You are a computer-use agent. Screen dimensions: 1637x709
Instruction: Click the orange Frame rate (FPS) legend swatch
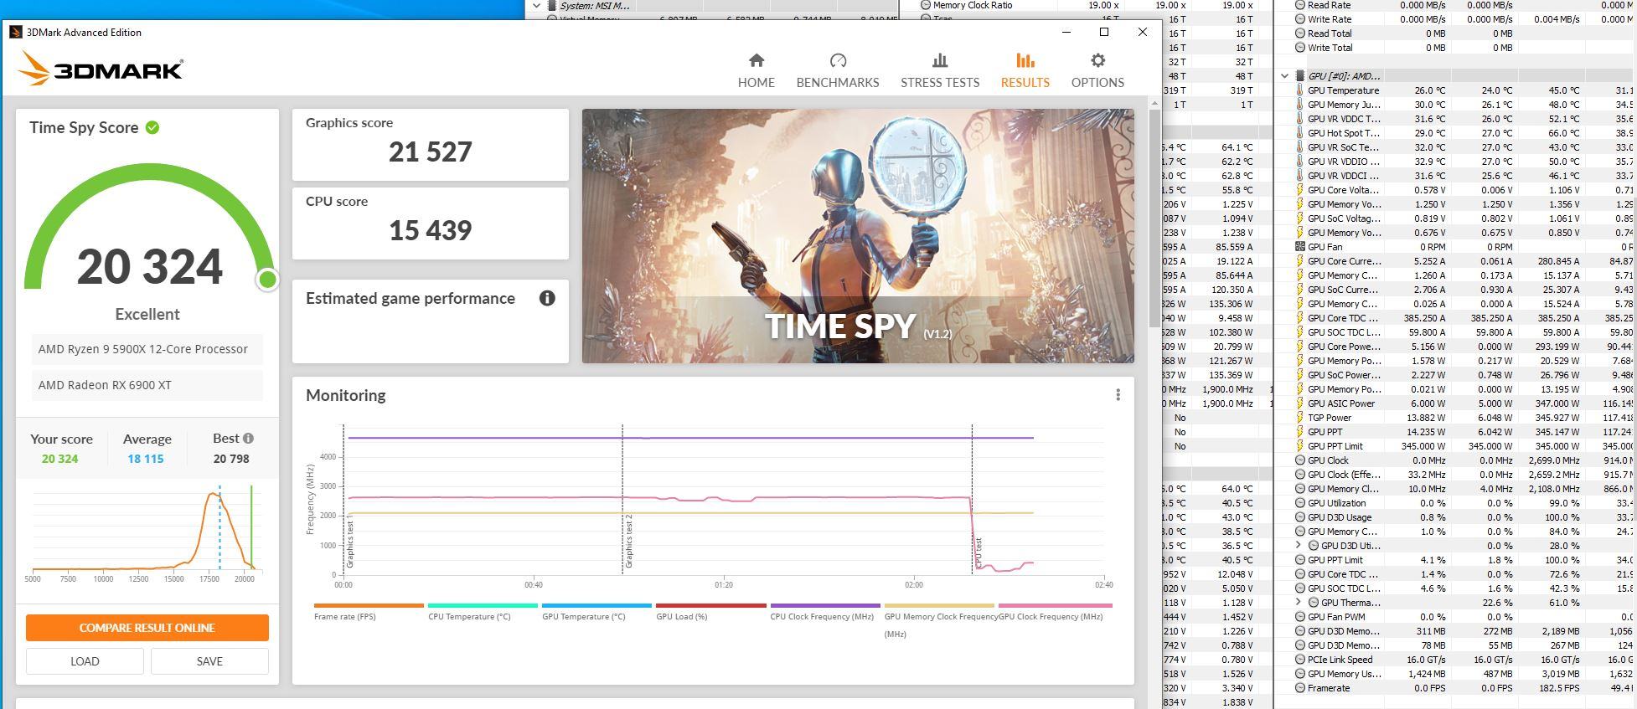(369, 605)
